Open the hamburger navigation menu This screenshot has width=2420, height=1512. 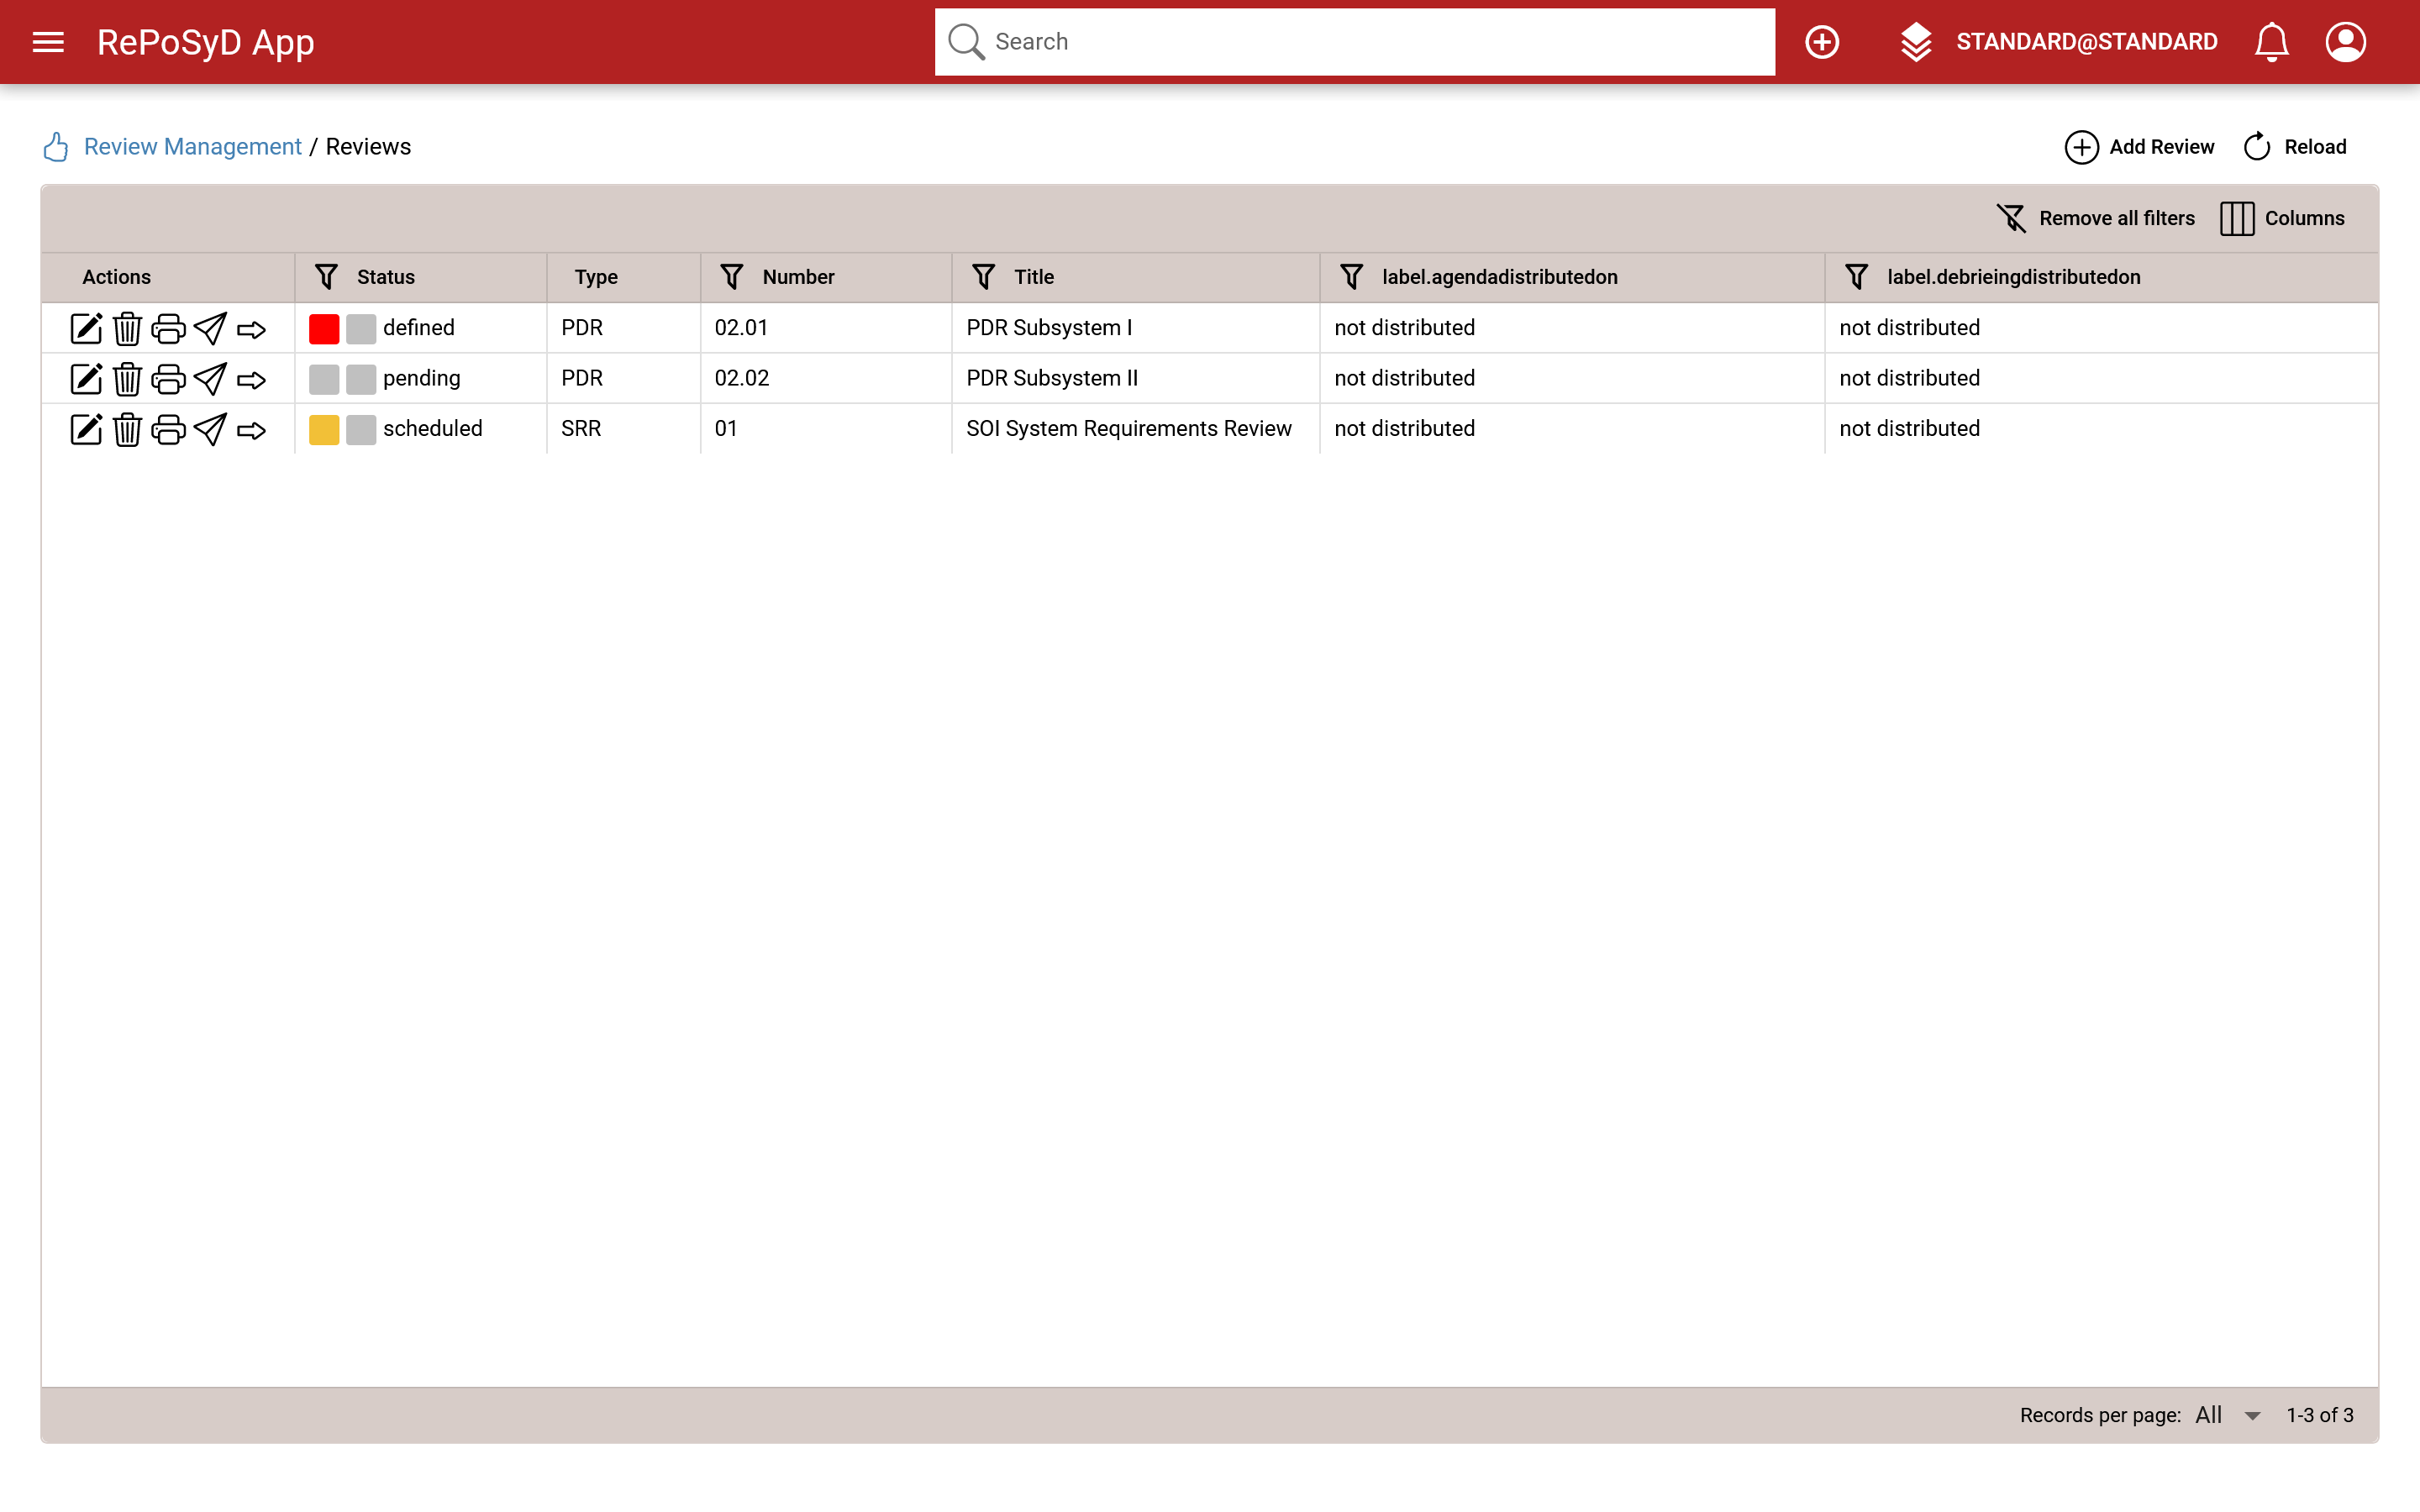tap(48, 42)
